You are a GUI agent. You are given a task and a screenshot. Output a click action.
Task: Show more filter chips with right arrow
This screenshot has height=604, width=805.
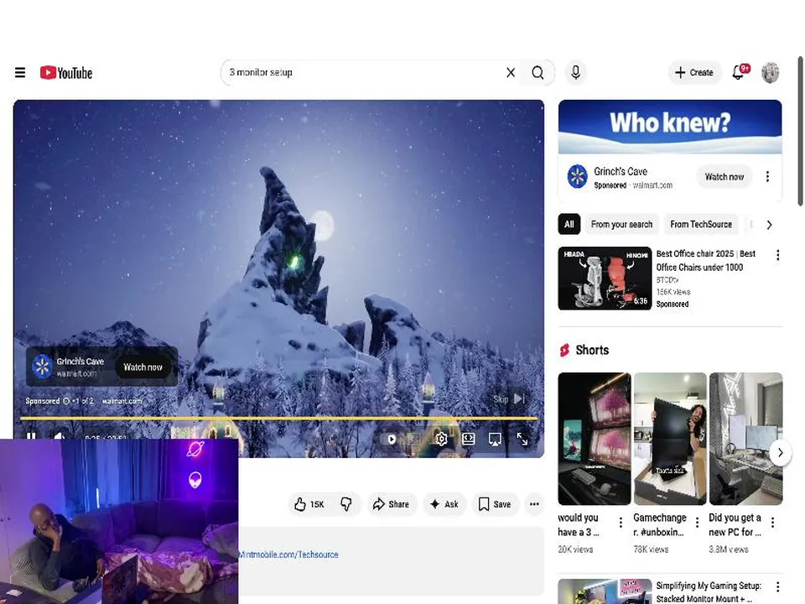[x=769, y=225]
